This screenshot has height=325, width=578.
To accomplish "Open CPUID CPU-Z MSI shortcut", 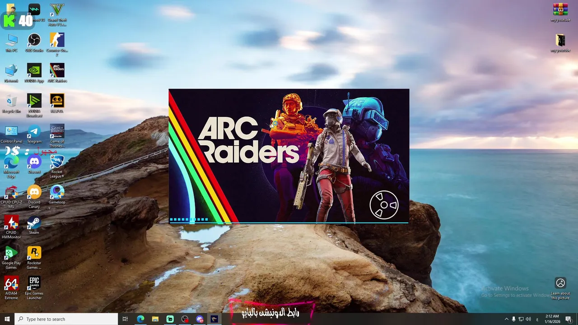I will 11,197.
